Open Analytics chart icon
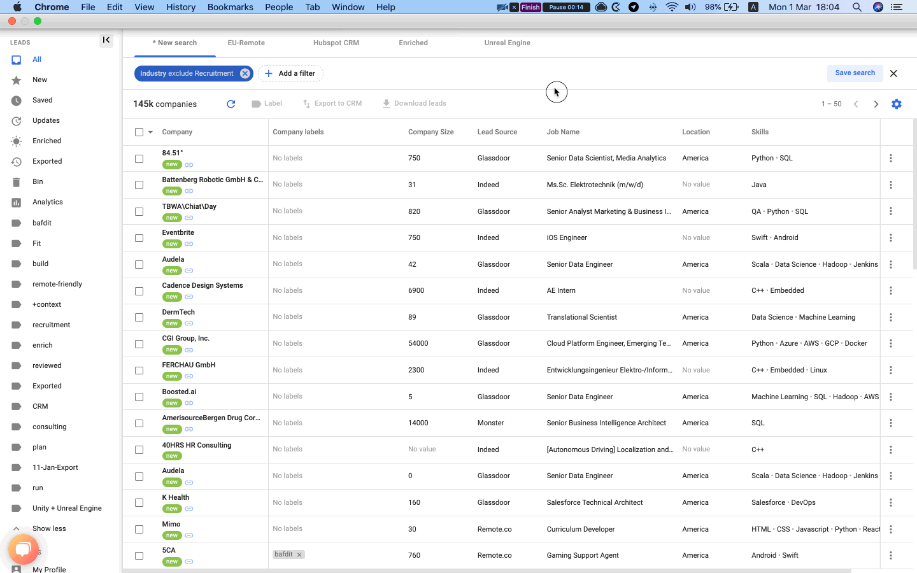 click(x=17, y=202)
